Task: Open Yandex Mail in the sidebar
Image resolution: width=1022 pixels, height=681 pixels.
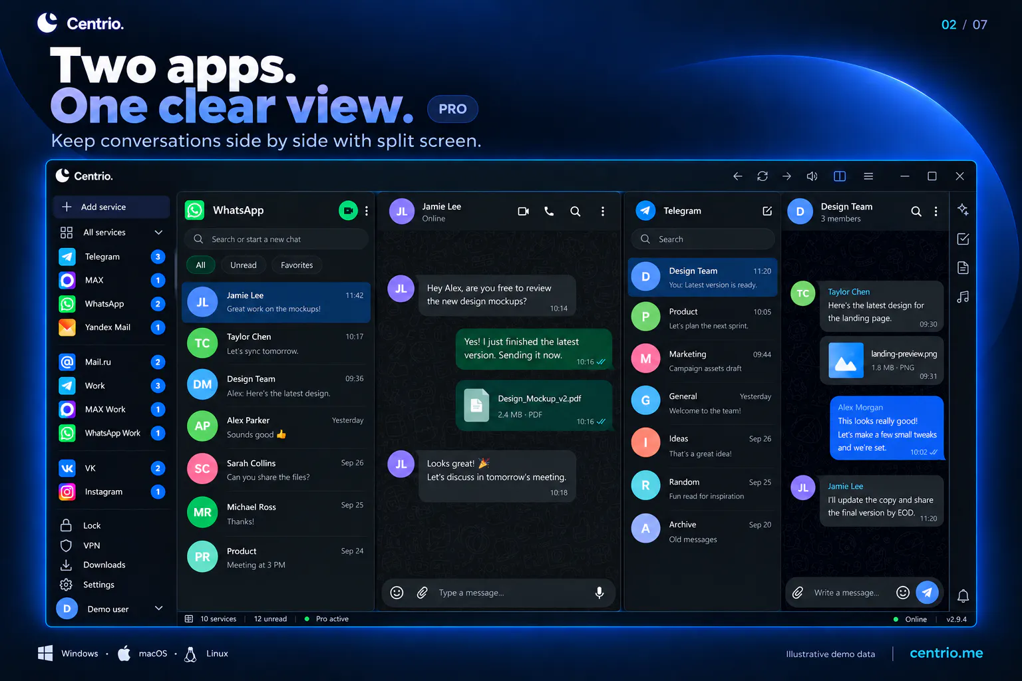Action: (111, 327)
